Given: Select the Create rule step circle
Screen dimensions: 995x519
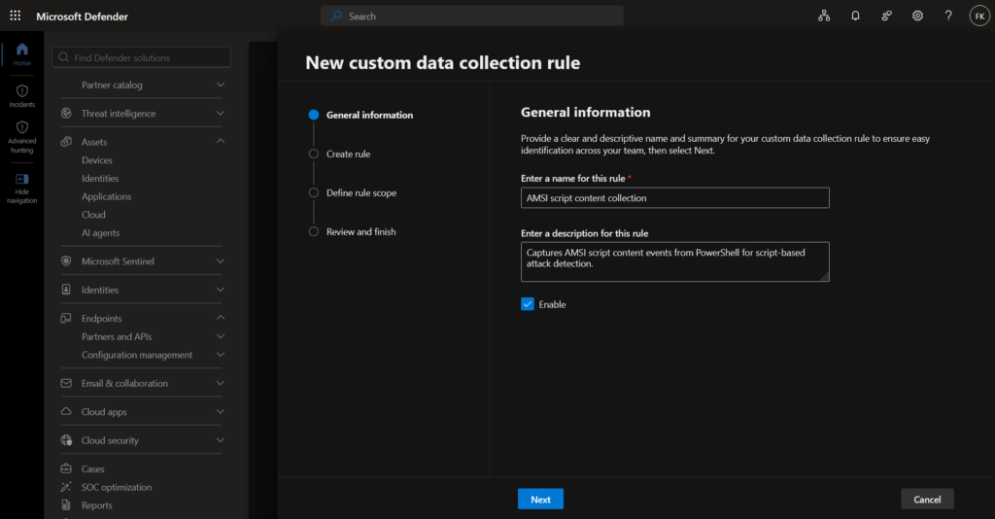Looking at the screenshot, I should [x=314, y=154].
